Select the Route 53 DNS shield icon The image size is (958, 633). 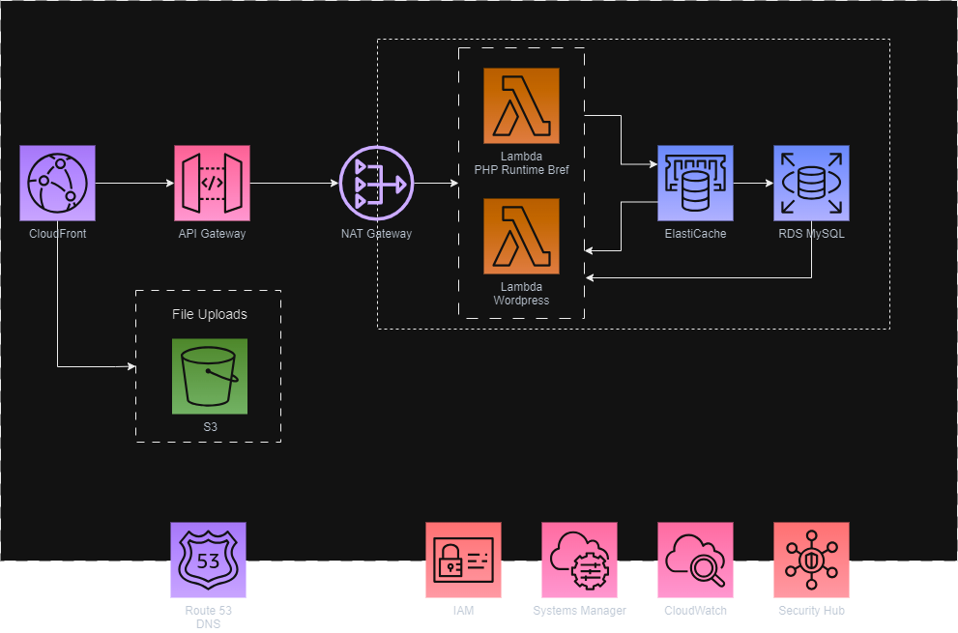[209, 560]
